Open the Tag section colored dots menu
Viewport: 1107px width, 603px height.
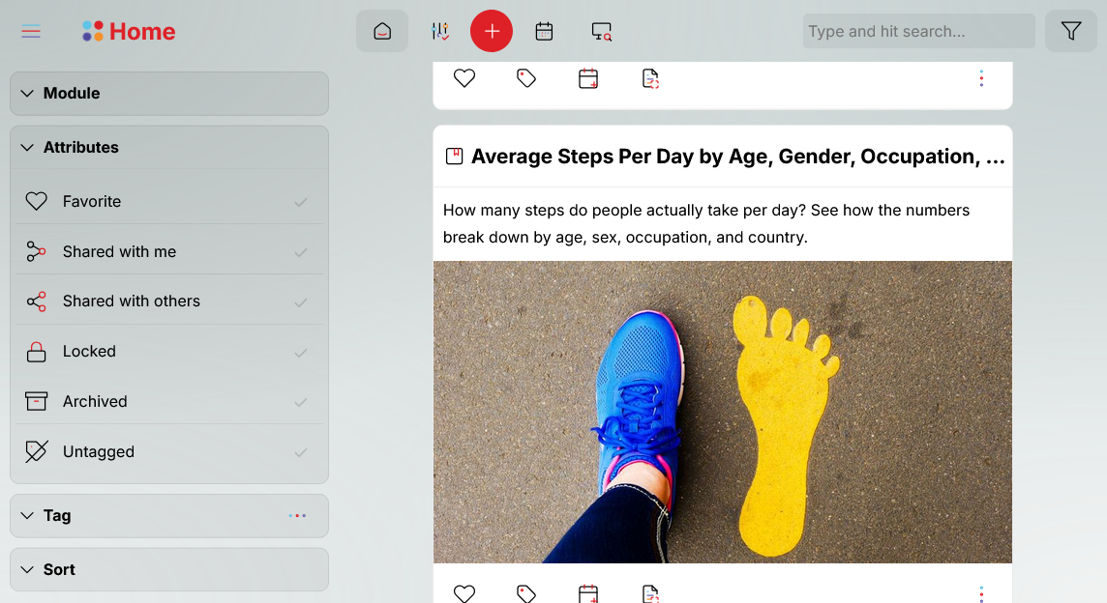tap(297, 516)
